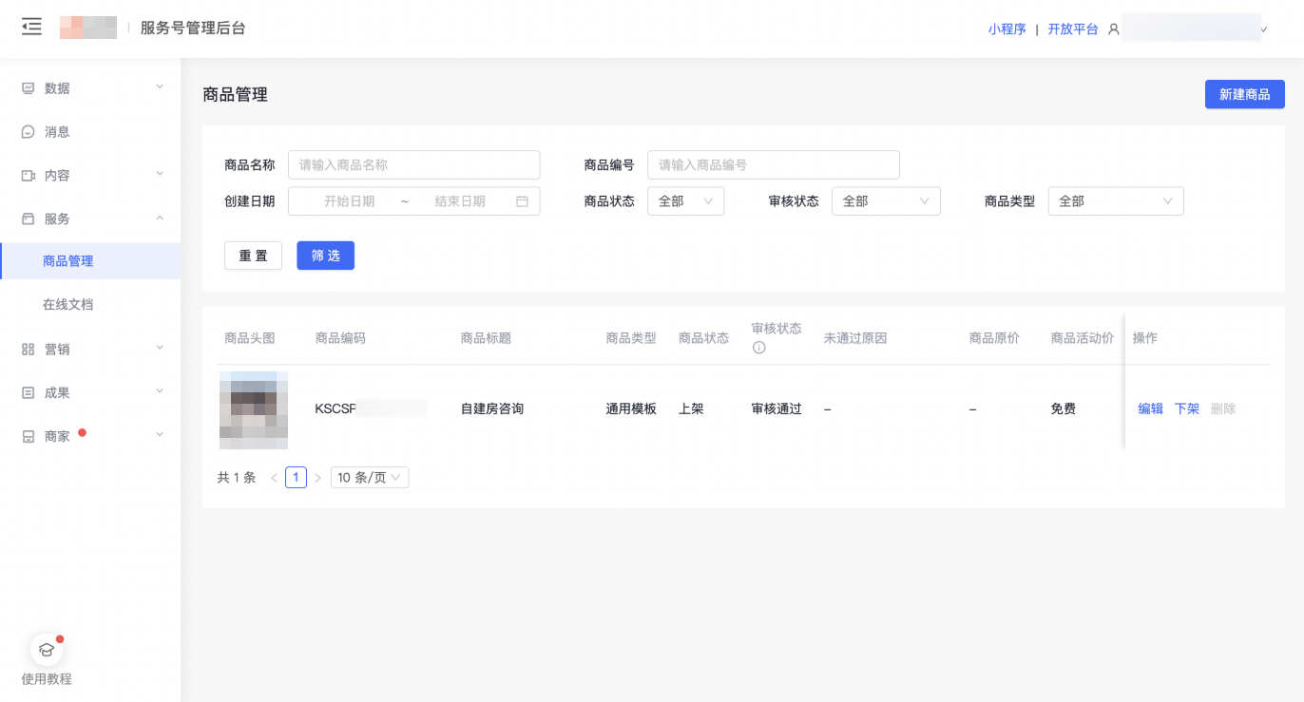Change page size with 10 条/页 selector
1304x702 pixels.
point(369,478)
